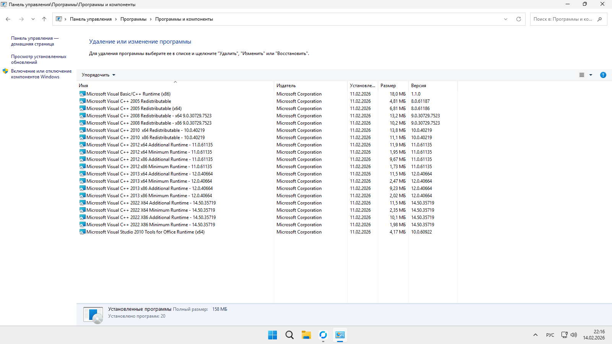Open the help question mark icon
This screenshot has width=612, height=344.
tap(603, 75)
